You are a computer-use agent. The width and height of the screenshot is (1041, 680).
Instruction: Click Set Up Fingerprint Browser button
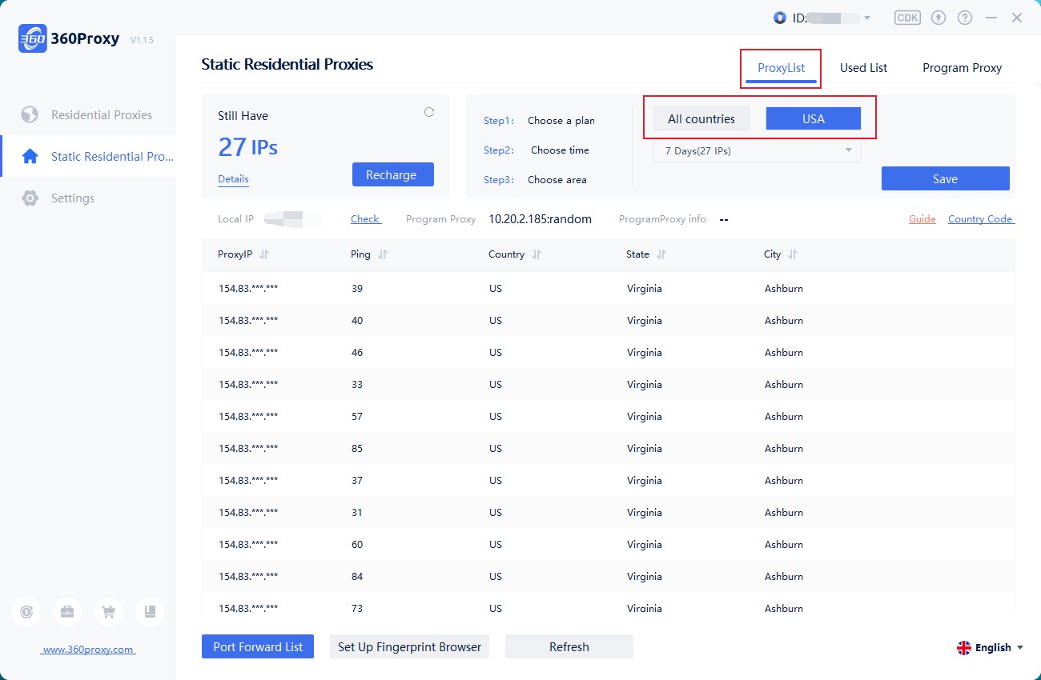[x=409, y=646]
